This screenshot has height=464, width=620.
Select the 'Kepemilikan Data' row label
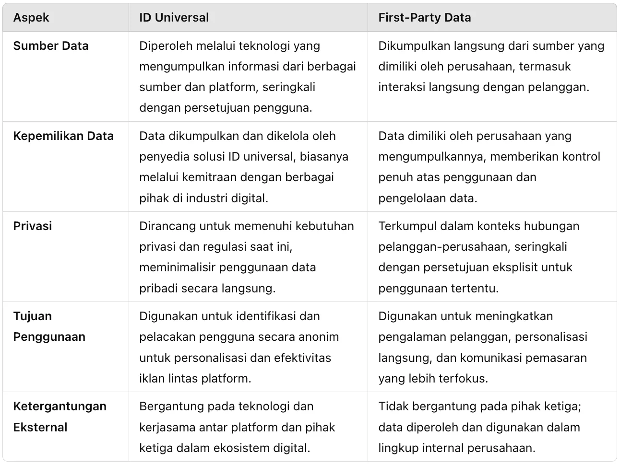coord(63,136)
